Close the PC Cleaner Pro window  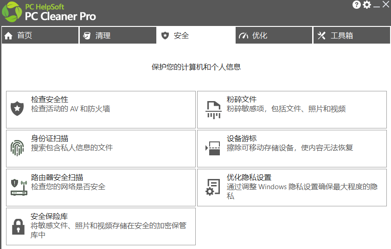pyautogui.click(x=386, y=5)
